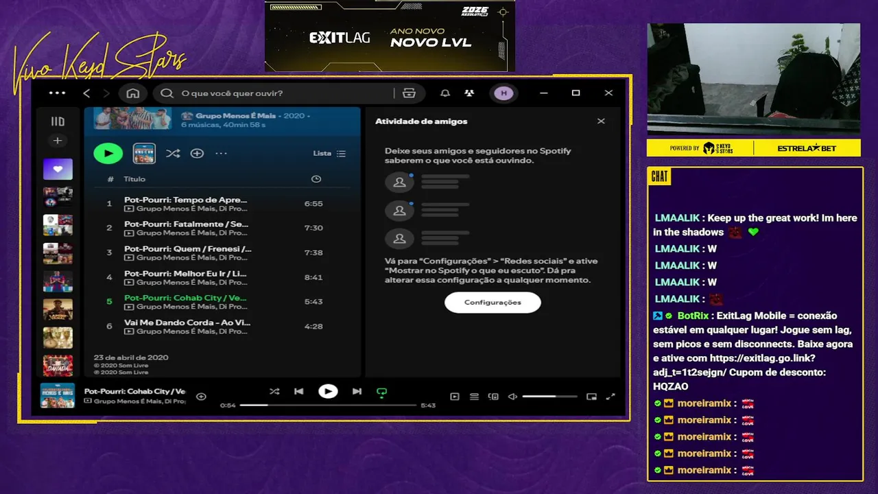The image size is (878, 494).
Task: Open more options for the album
Action: [221, 154]
